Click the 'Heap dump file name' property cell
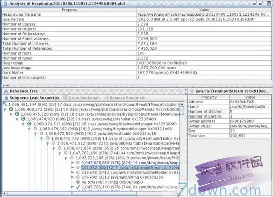 (x=70, y=14)
